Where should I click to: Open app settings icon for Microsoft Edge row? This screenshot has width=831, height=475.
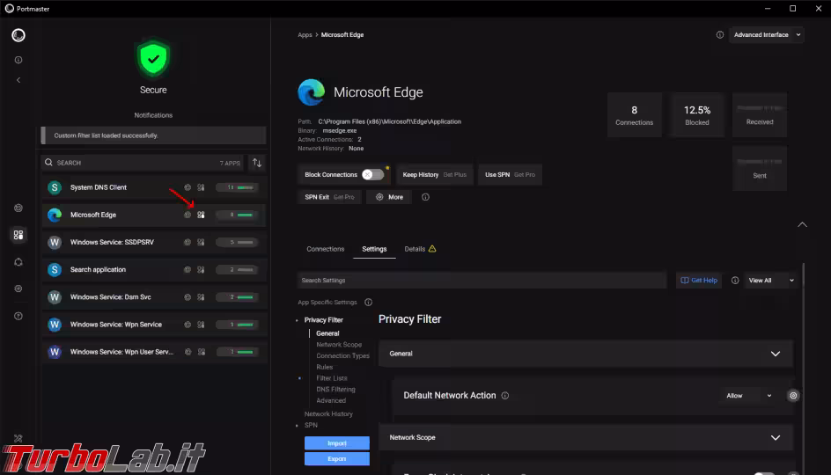tap(201, 215)
